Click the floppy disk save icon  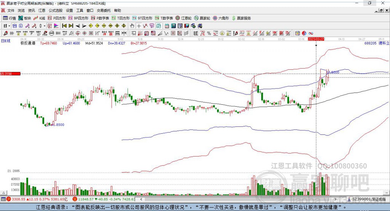[x=187, y=26]
